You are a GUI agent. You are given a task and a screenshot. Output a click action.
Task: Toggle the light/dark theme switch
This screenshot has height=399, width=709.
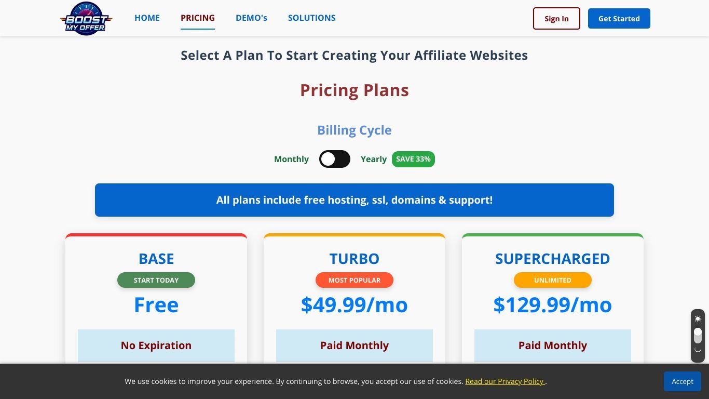point(698,335)
